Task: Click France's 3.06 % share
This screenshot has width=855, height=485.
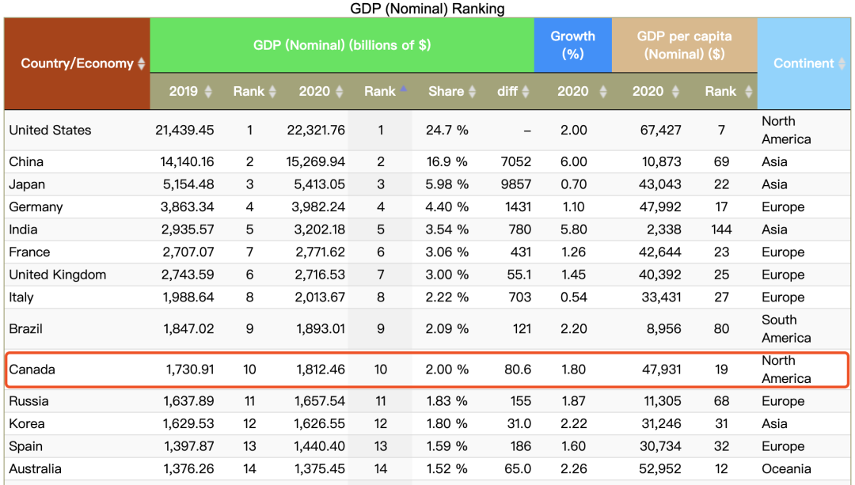Action: (447, 252)
